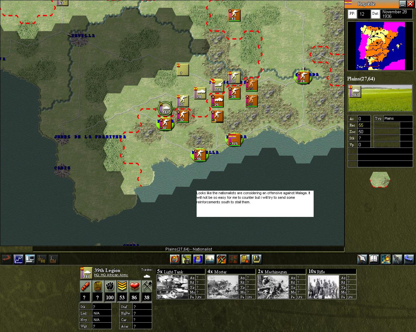Select the red-arrows attack order icon
Image resolution: width=416 pixels, height=332 pixels.
tap(175, 259)
